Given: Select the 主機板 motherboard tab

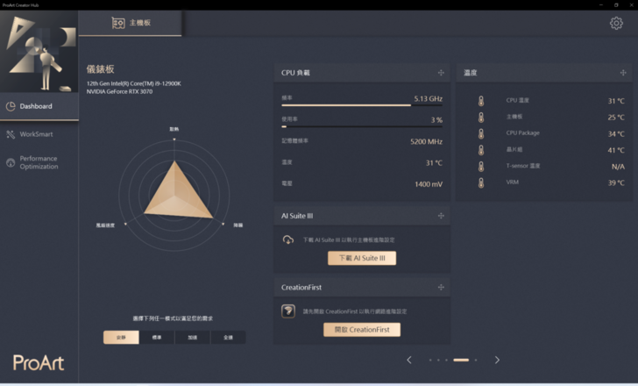Looking at the screenshot, I should pyautogui.click(x=131, y=23).
